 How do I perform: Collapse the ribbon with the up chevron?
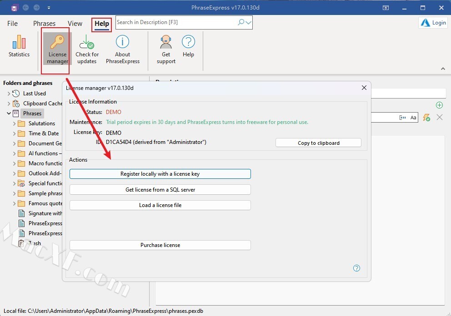tap(443, 69)
